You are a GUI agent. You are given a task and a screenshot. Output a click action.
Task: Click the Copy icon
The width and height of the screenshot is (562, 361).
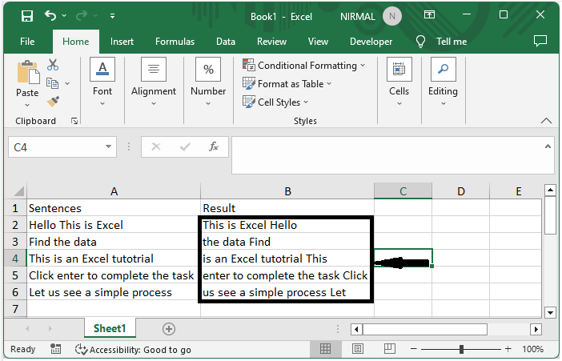coord(52,83)
